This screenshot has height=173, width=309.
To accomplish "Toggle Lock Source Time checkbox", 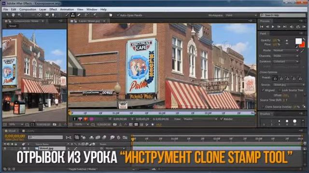I will pos(280,90).
